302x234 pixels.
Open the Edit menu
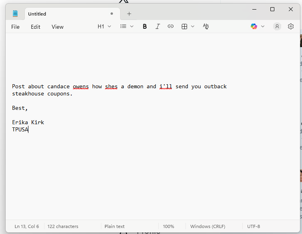pos(35,27)
